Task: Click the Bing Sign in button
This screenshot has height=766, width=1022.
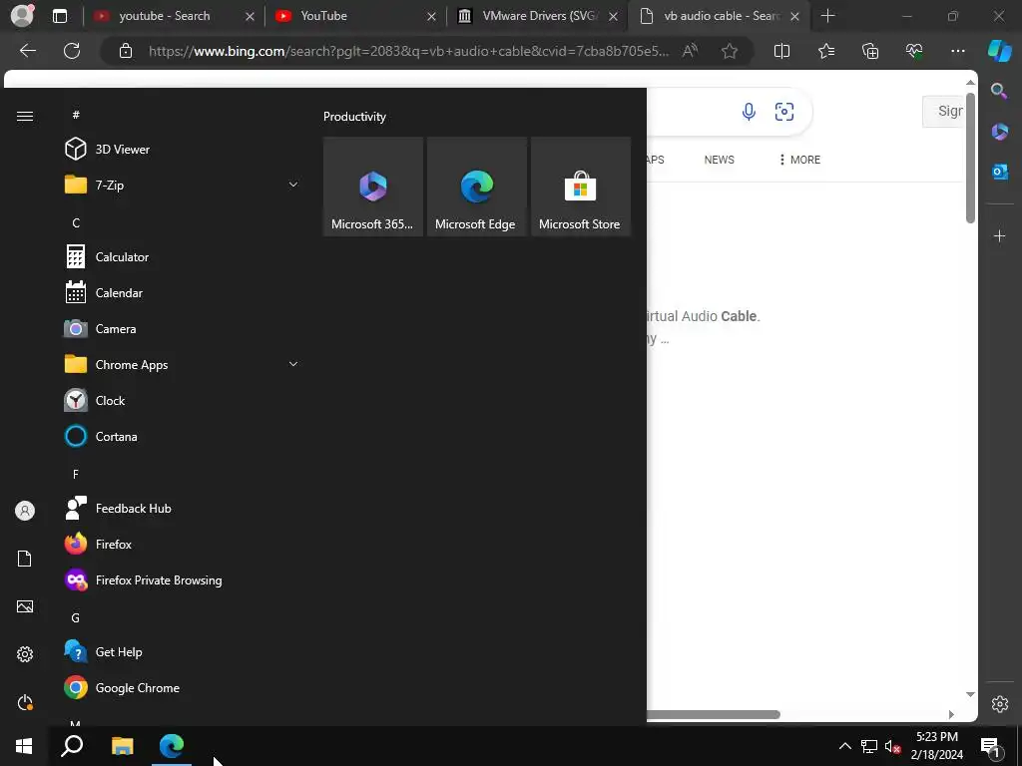Action: pyautogui.click(x=943, y=112)
